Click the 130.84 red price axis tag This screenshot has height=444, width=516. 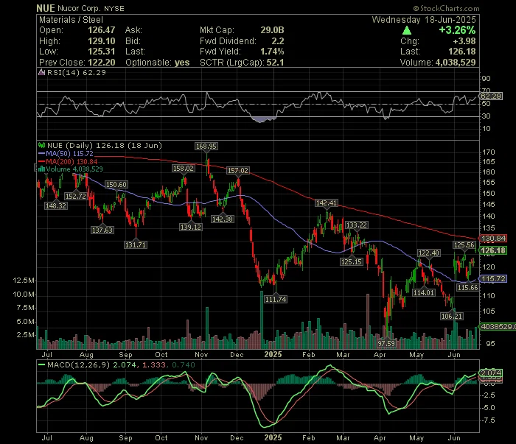click(493, 239)
